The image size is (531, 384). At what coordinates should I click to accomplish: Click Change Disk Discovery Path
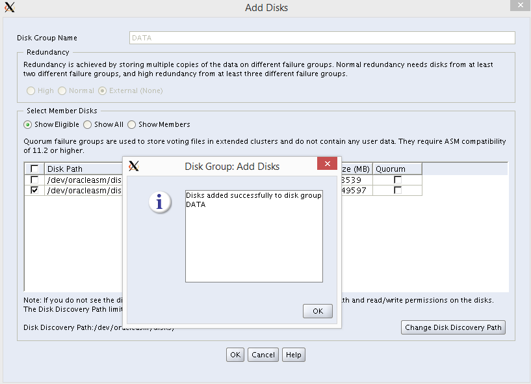(x=453, y=327)
